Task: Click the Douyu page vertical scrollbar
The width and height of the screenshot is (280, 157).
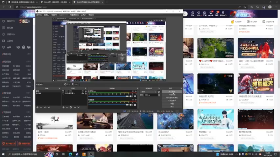Action: tap(279, 74)
